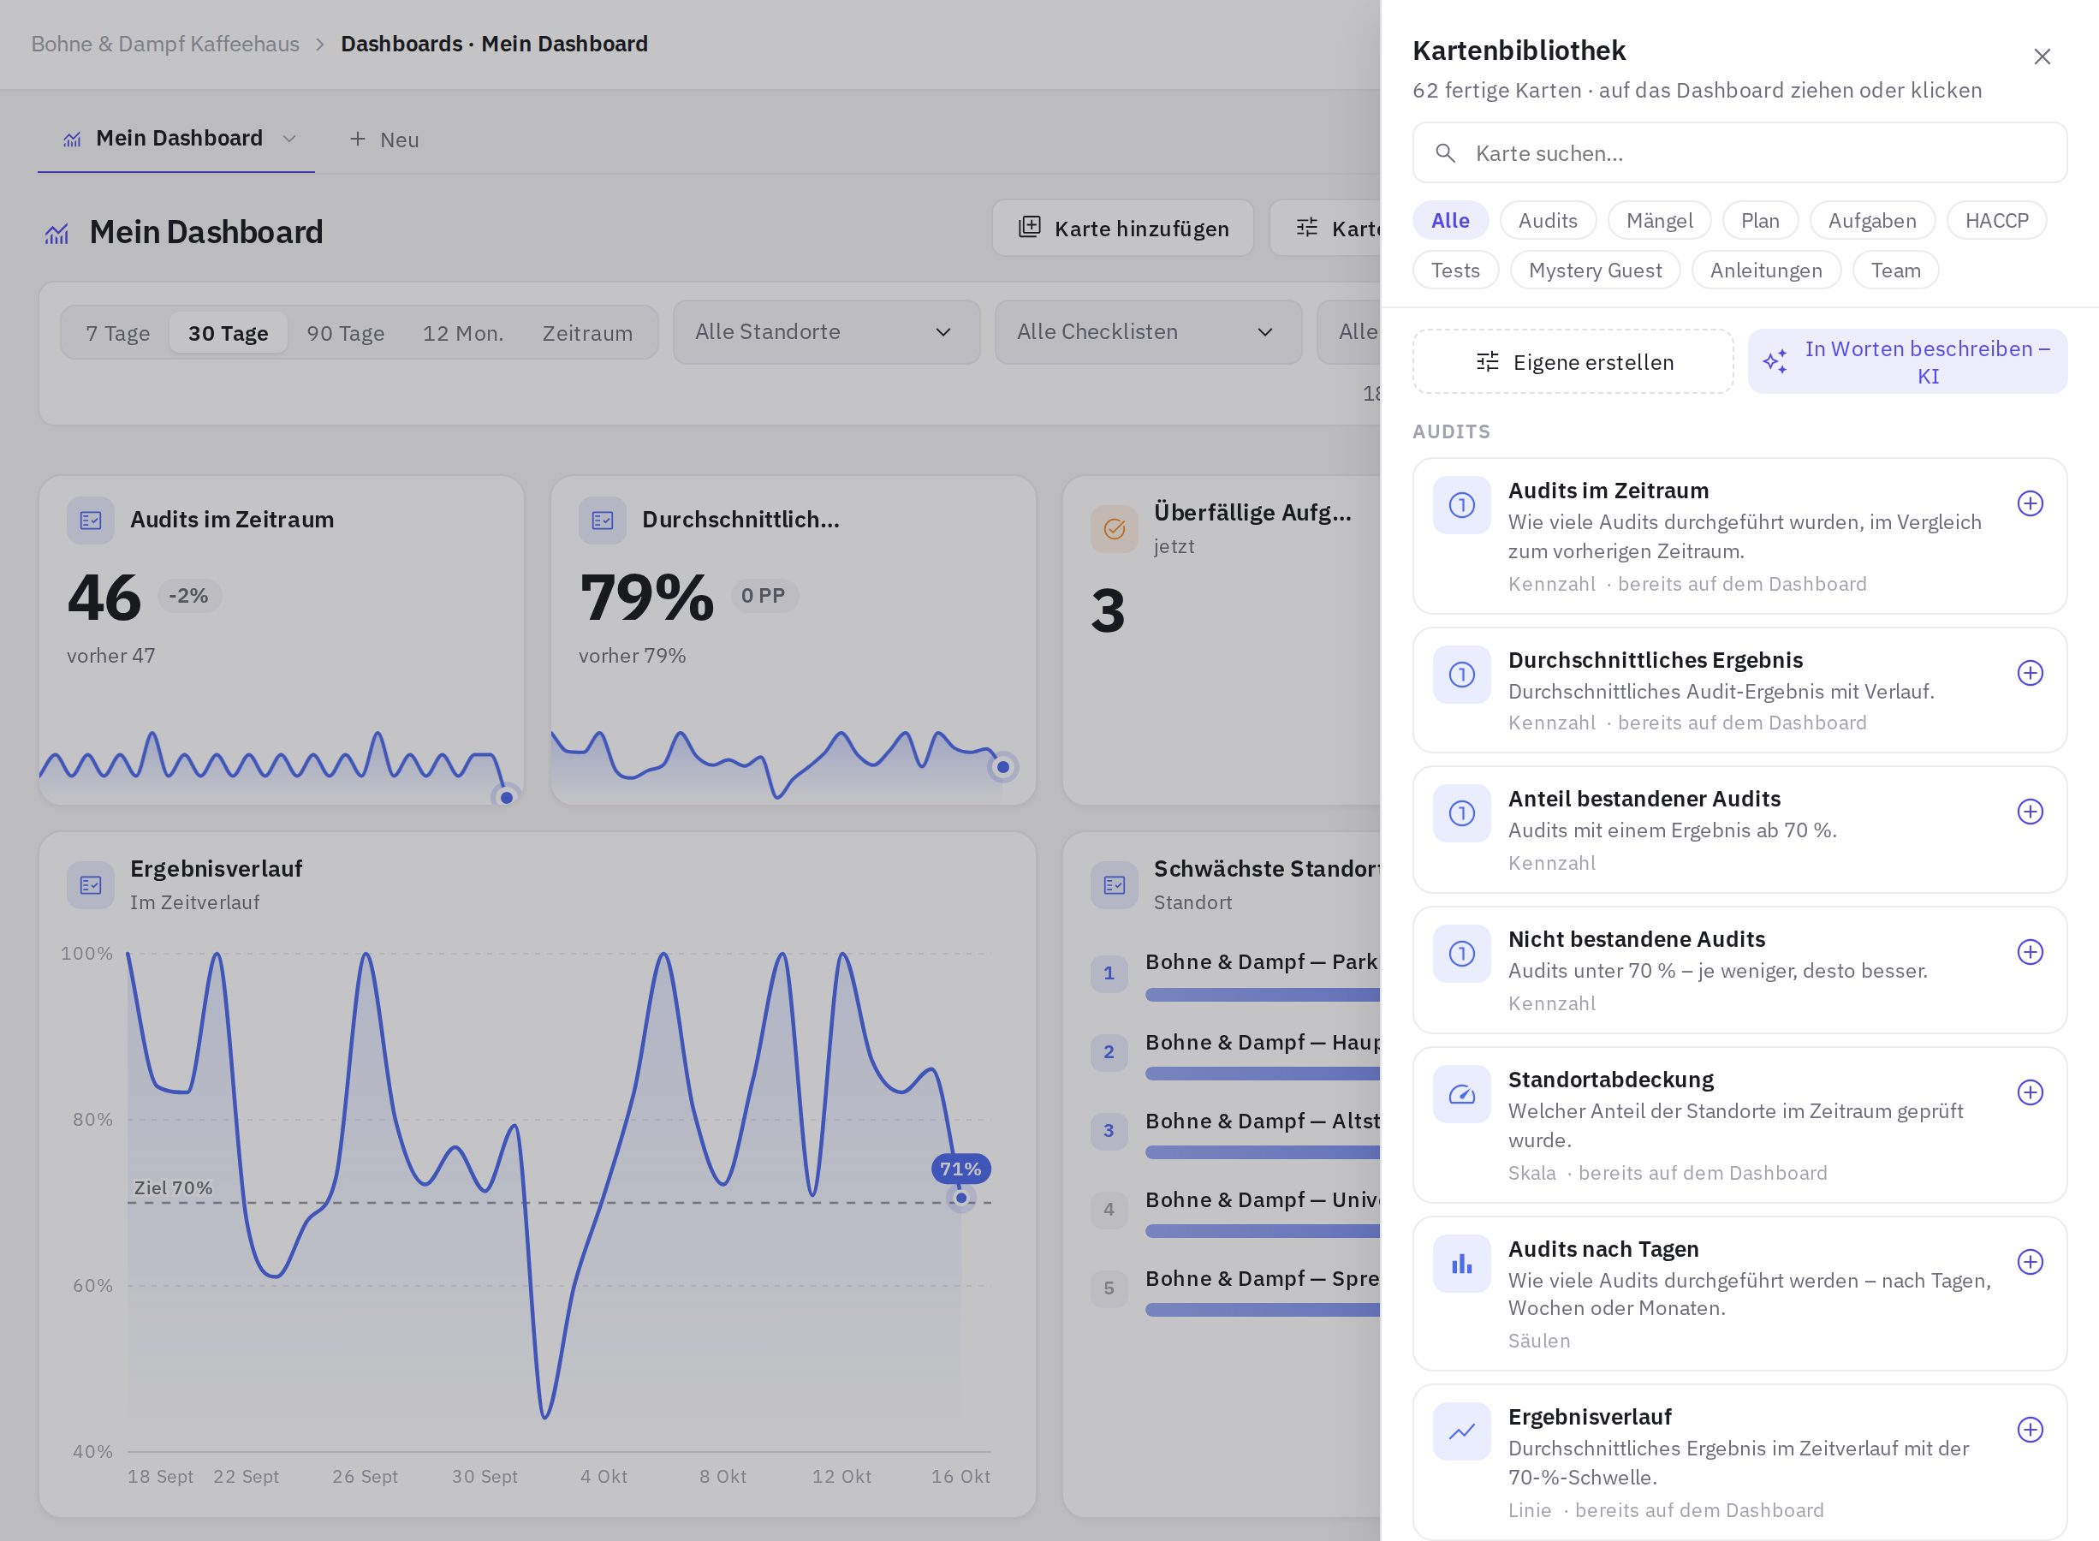The height and width of the screenshot is (1541, 2099).
Task: Click the search magnifier icon
Action: pyautogui.click(x=1445, y=153)
